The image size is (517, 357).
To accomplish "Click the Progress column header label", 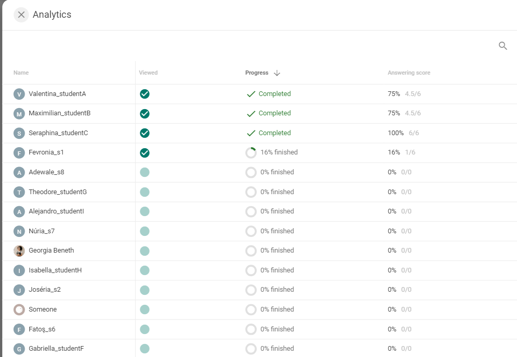I will (257, 73).
